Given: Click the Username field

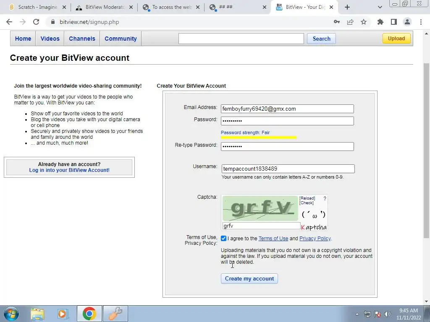Looking at the screenshot, I should [288, 169].
